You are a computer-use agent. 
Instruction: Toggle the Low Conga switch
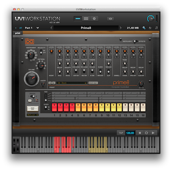(x=76, y=71)
